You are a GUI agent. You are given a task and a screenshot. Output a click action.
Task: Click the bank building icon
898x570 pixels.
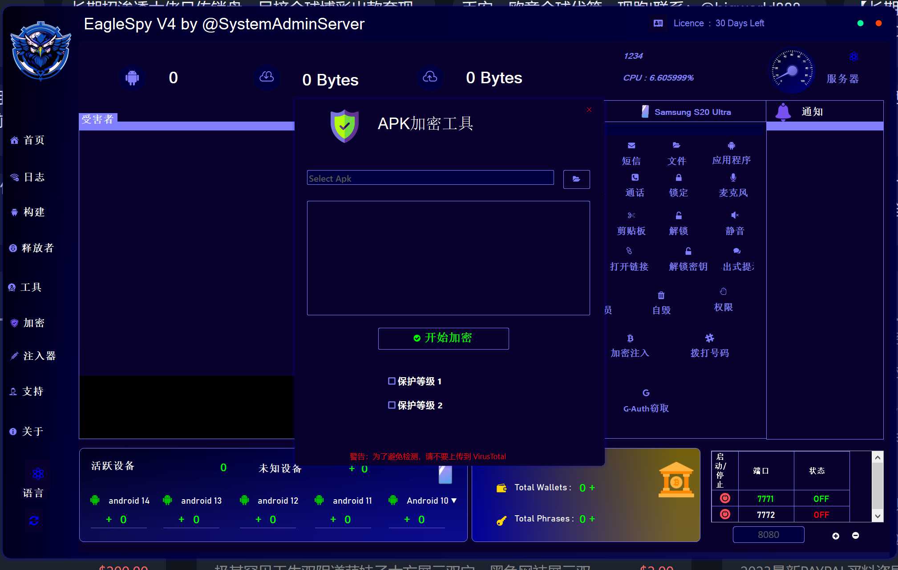point(676,480)
